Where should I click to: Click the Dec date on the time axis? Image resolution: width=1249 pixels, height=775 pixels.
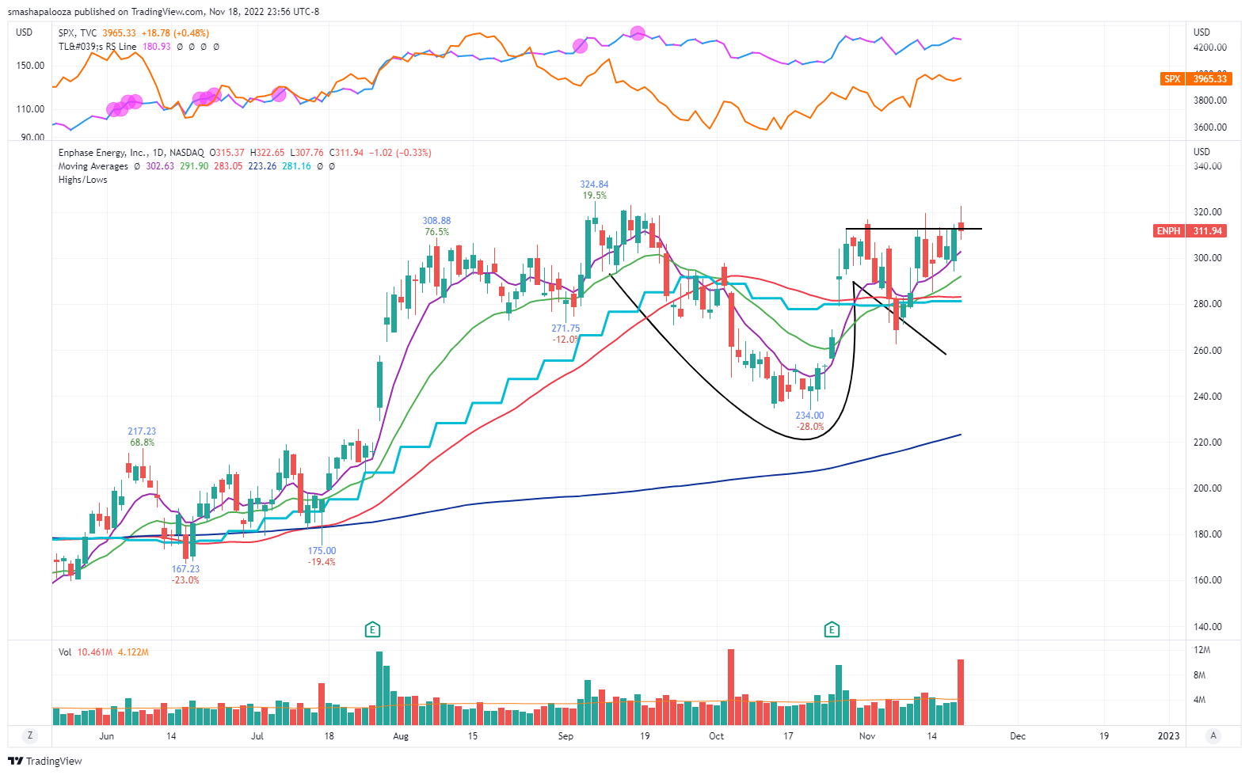click(x=1018, y=736)
